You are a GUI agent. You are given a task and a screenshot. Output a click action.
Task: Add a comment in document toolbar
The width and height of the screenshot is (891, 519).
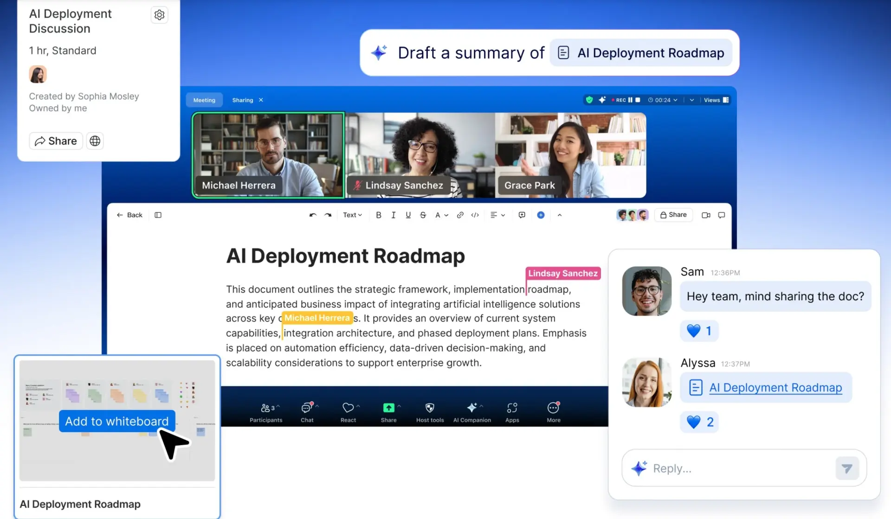tap(522, 215)
